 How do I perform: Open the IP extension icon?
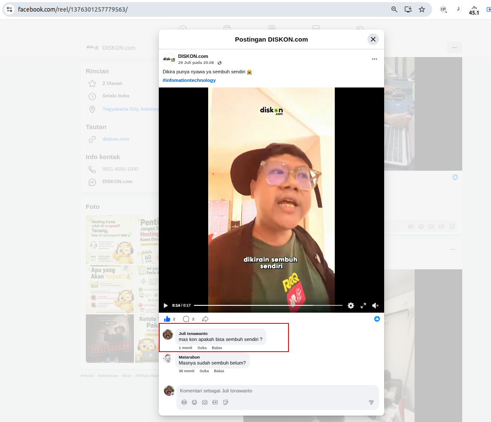pyautogui.click(x=443, y=9)
